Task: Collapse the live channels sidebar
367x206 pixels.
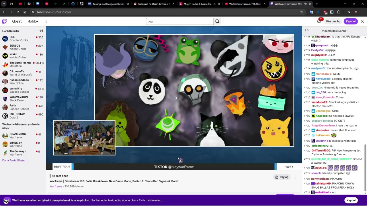Action: pos(41,31)
